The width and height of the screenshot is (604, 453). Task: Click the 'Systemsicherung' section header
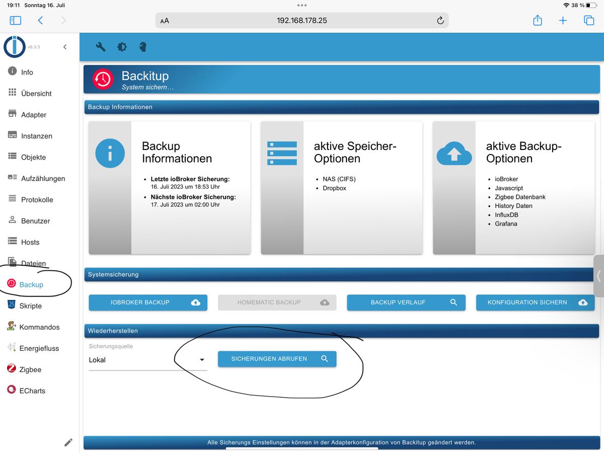click(341, 274)
